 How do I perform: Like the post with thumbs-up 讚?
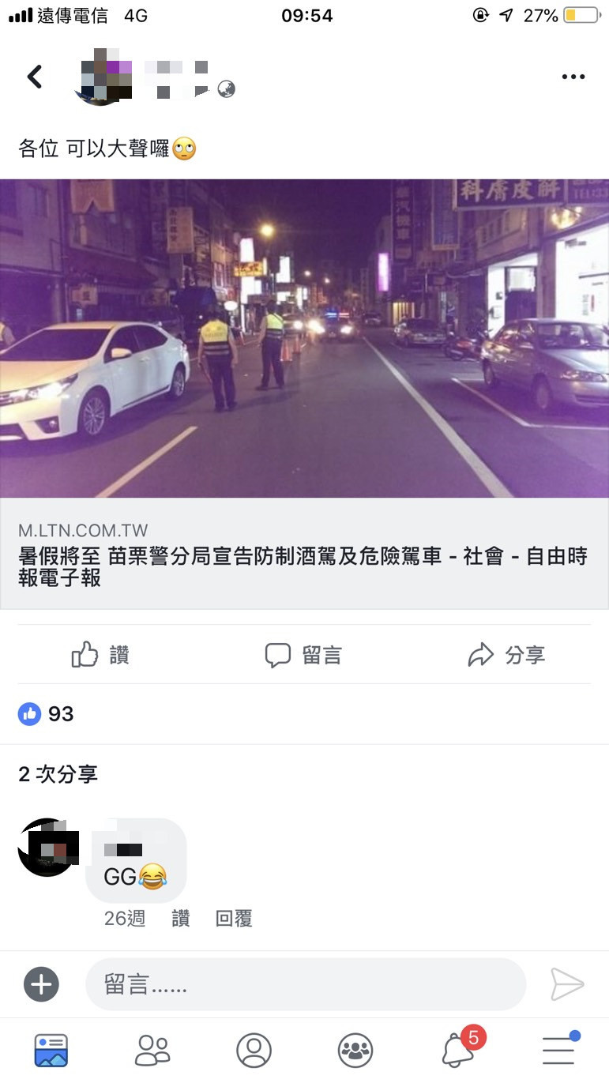pos(100,654)
